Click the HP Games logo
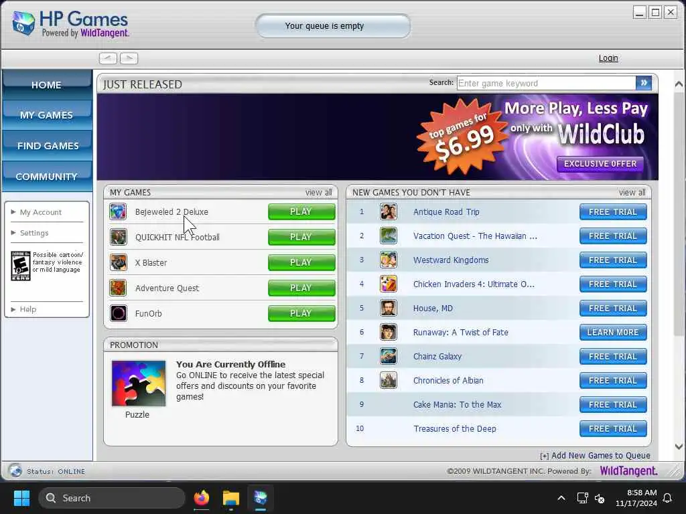This screenshot has width=686, height=514. pos(70,23)
